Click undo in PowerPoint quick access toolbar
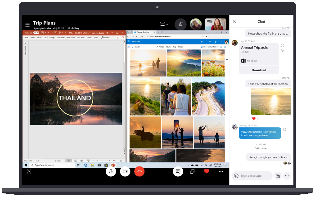Viewport: 315px width, 197px height. point(47,33)
